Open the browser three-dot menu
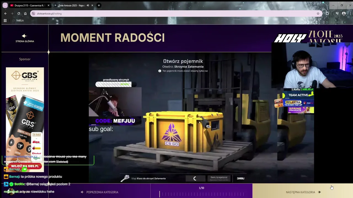 point(350,13)
